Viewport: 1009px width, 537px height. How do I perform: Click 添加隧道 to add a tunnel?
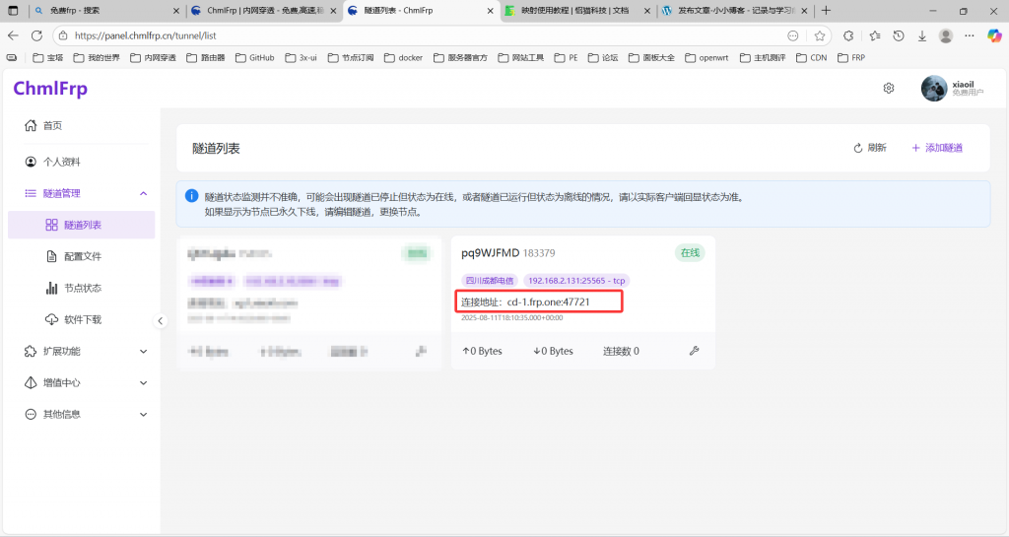pos(936,148)
